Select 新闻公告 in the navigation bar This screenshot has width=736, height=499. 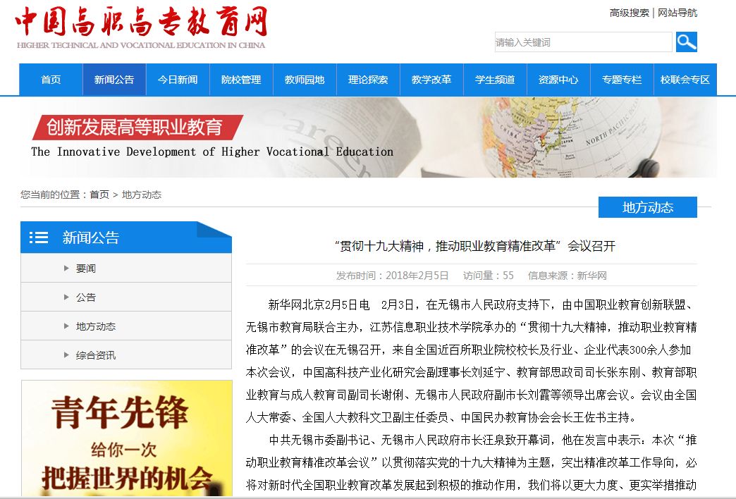coord(114,80)
